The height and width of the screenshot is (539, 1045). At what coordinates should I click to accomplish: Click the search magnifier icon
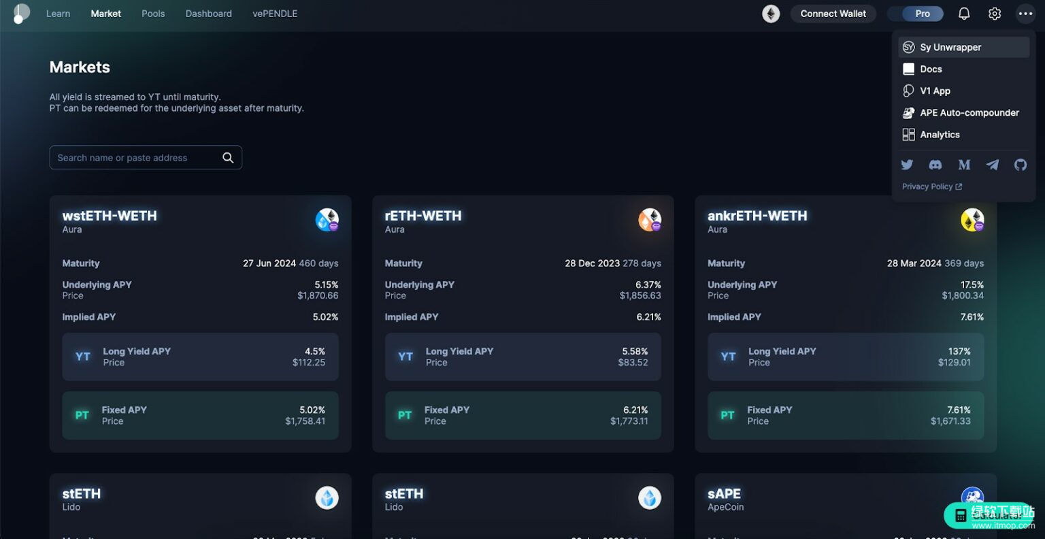[228, 158]
